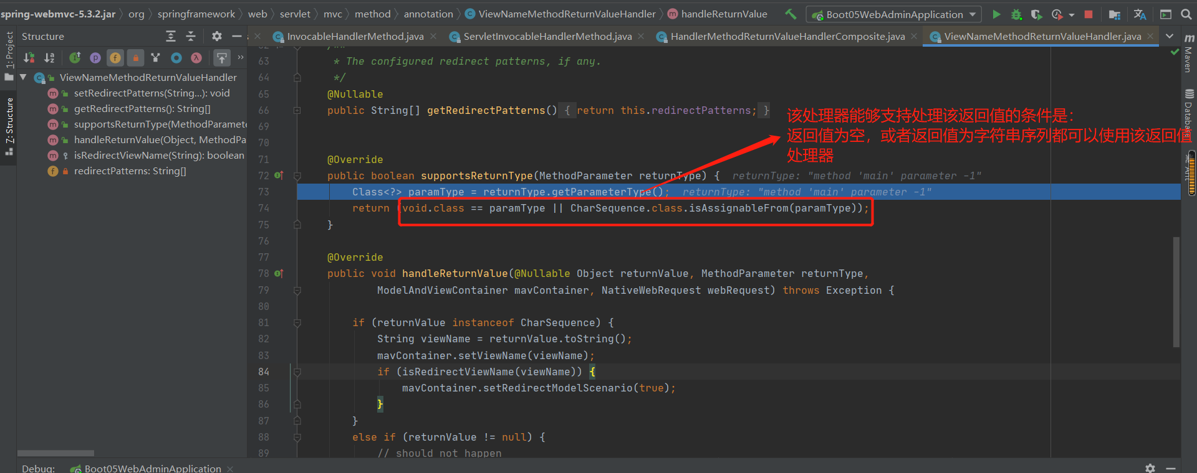Toggle Show Anonymous Classes filter
The width and height of the screenshot is (1197, 473).
tap(176, 58)
